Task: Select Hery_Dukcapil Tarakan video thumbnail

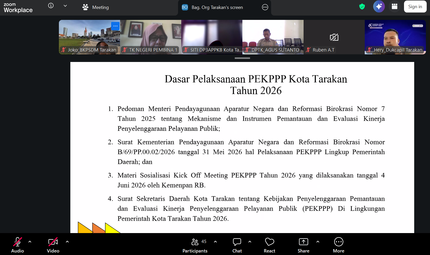Action: [x=395, y=37]
